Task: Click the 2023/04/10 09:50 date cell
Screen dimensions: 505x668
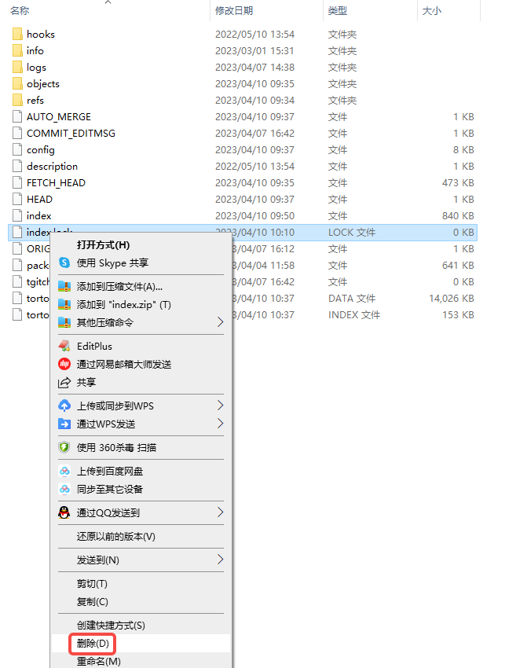Action: click(x=255, y=216)
